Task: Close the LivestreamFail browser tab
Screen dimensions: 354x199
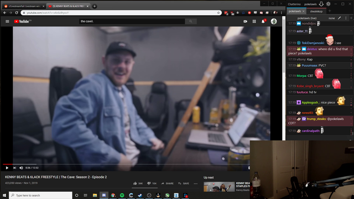Action: [x=43, y=6]
